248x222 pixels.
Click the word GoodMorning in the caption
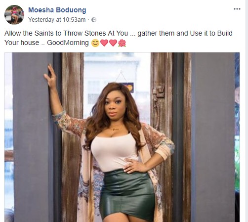pyautogui.click(x=68, y=43)
